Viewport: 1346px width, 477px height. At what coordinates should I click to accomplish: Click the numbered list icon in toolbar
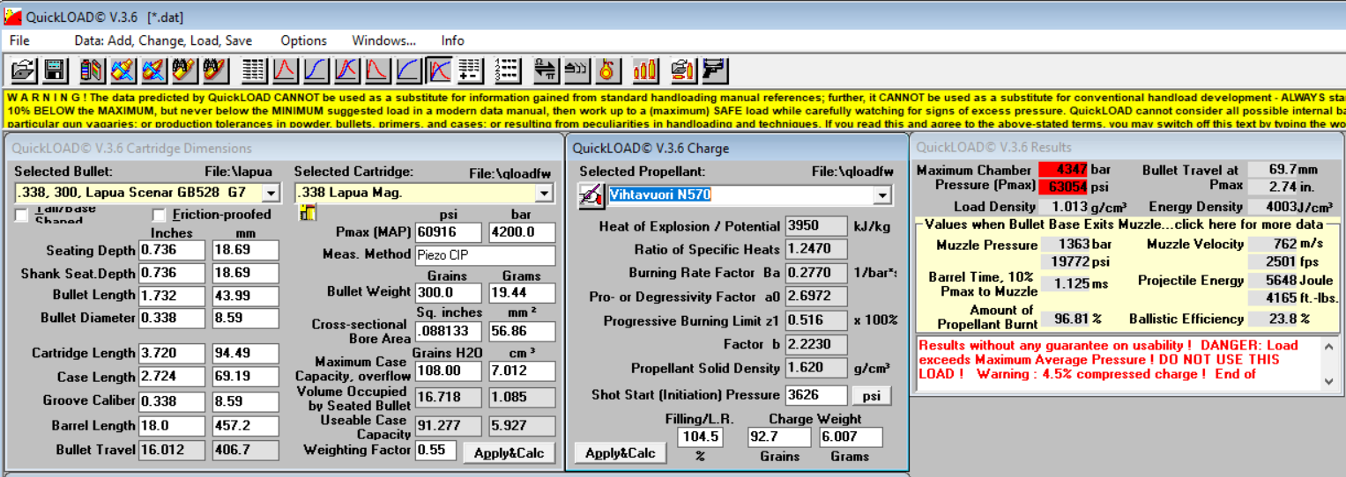pyautogui.click(x=507, y=70)
